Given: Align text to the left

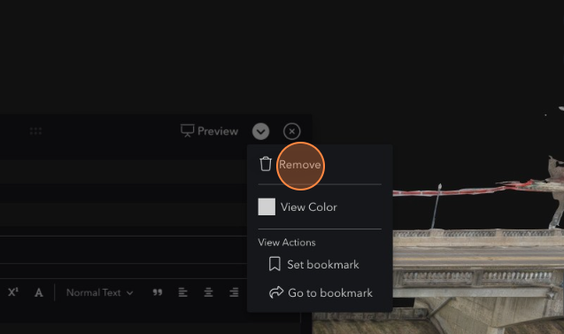Looking at the screenshot, I should pos(182,292).
